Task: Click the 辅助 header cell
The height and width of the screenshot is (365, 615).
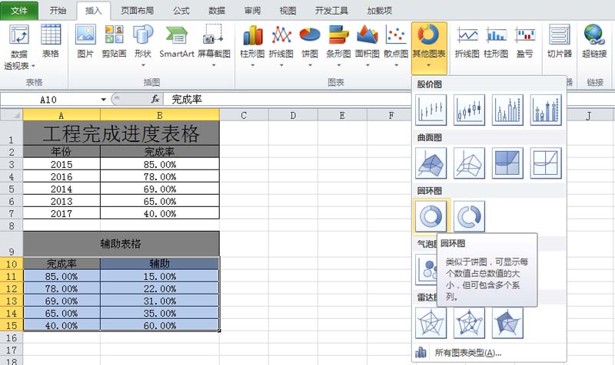Action: [160, 263]
